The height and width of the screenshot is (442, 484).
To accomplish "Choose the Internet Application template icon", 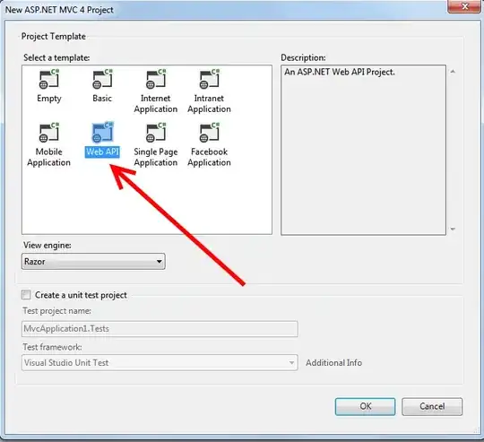I will [x=156, y=79].
